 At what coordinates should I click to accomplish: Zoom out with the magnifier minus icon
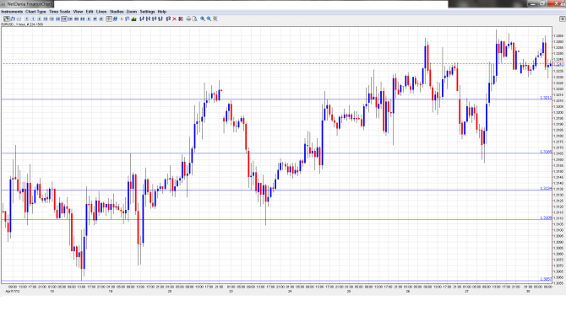click(x=209, y=19)
